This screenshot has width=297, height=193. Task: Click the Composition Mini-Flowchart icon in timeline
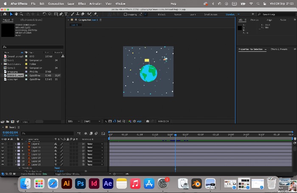(x=79, y=134)
